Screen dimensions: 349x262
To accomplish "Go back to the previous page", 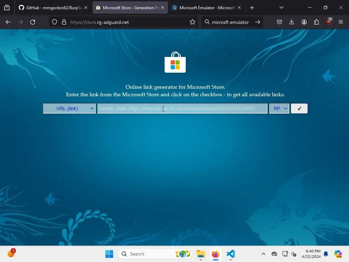I will point(8,22).
